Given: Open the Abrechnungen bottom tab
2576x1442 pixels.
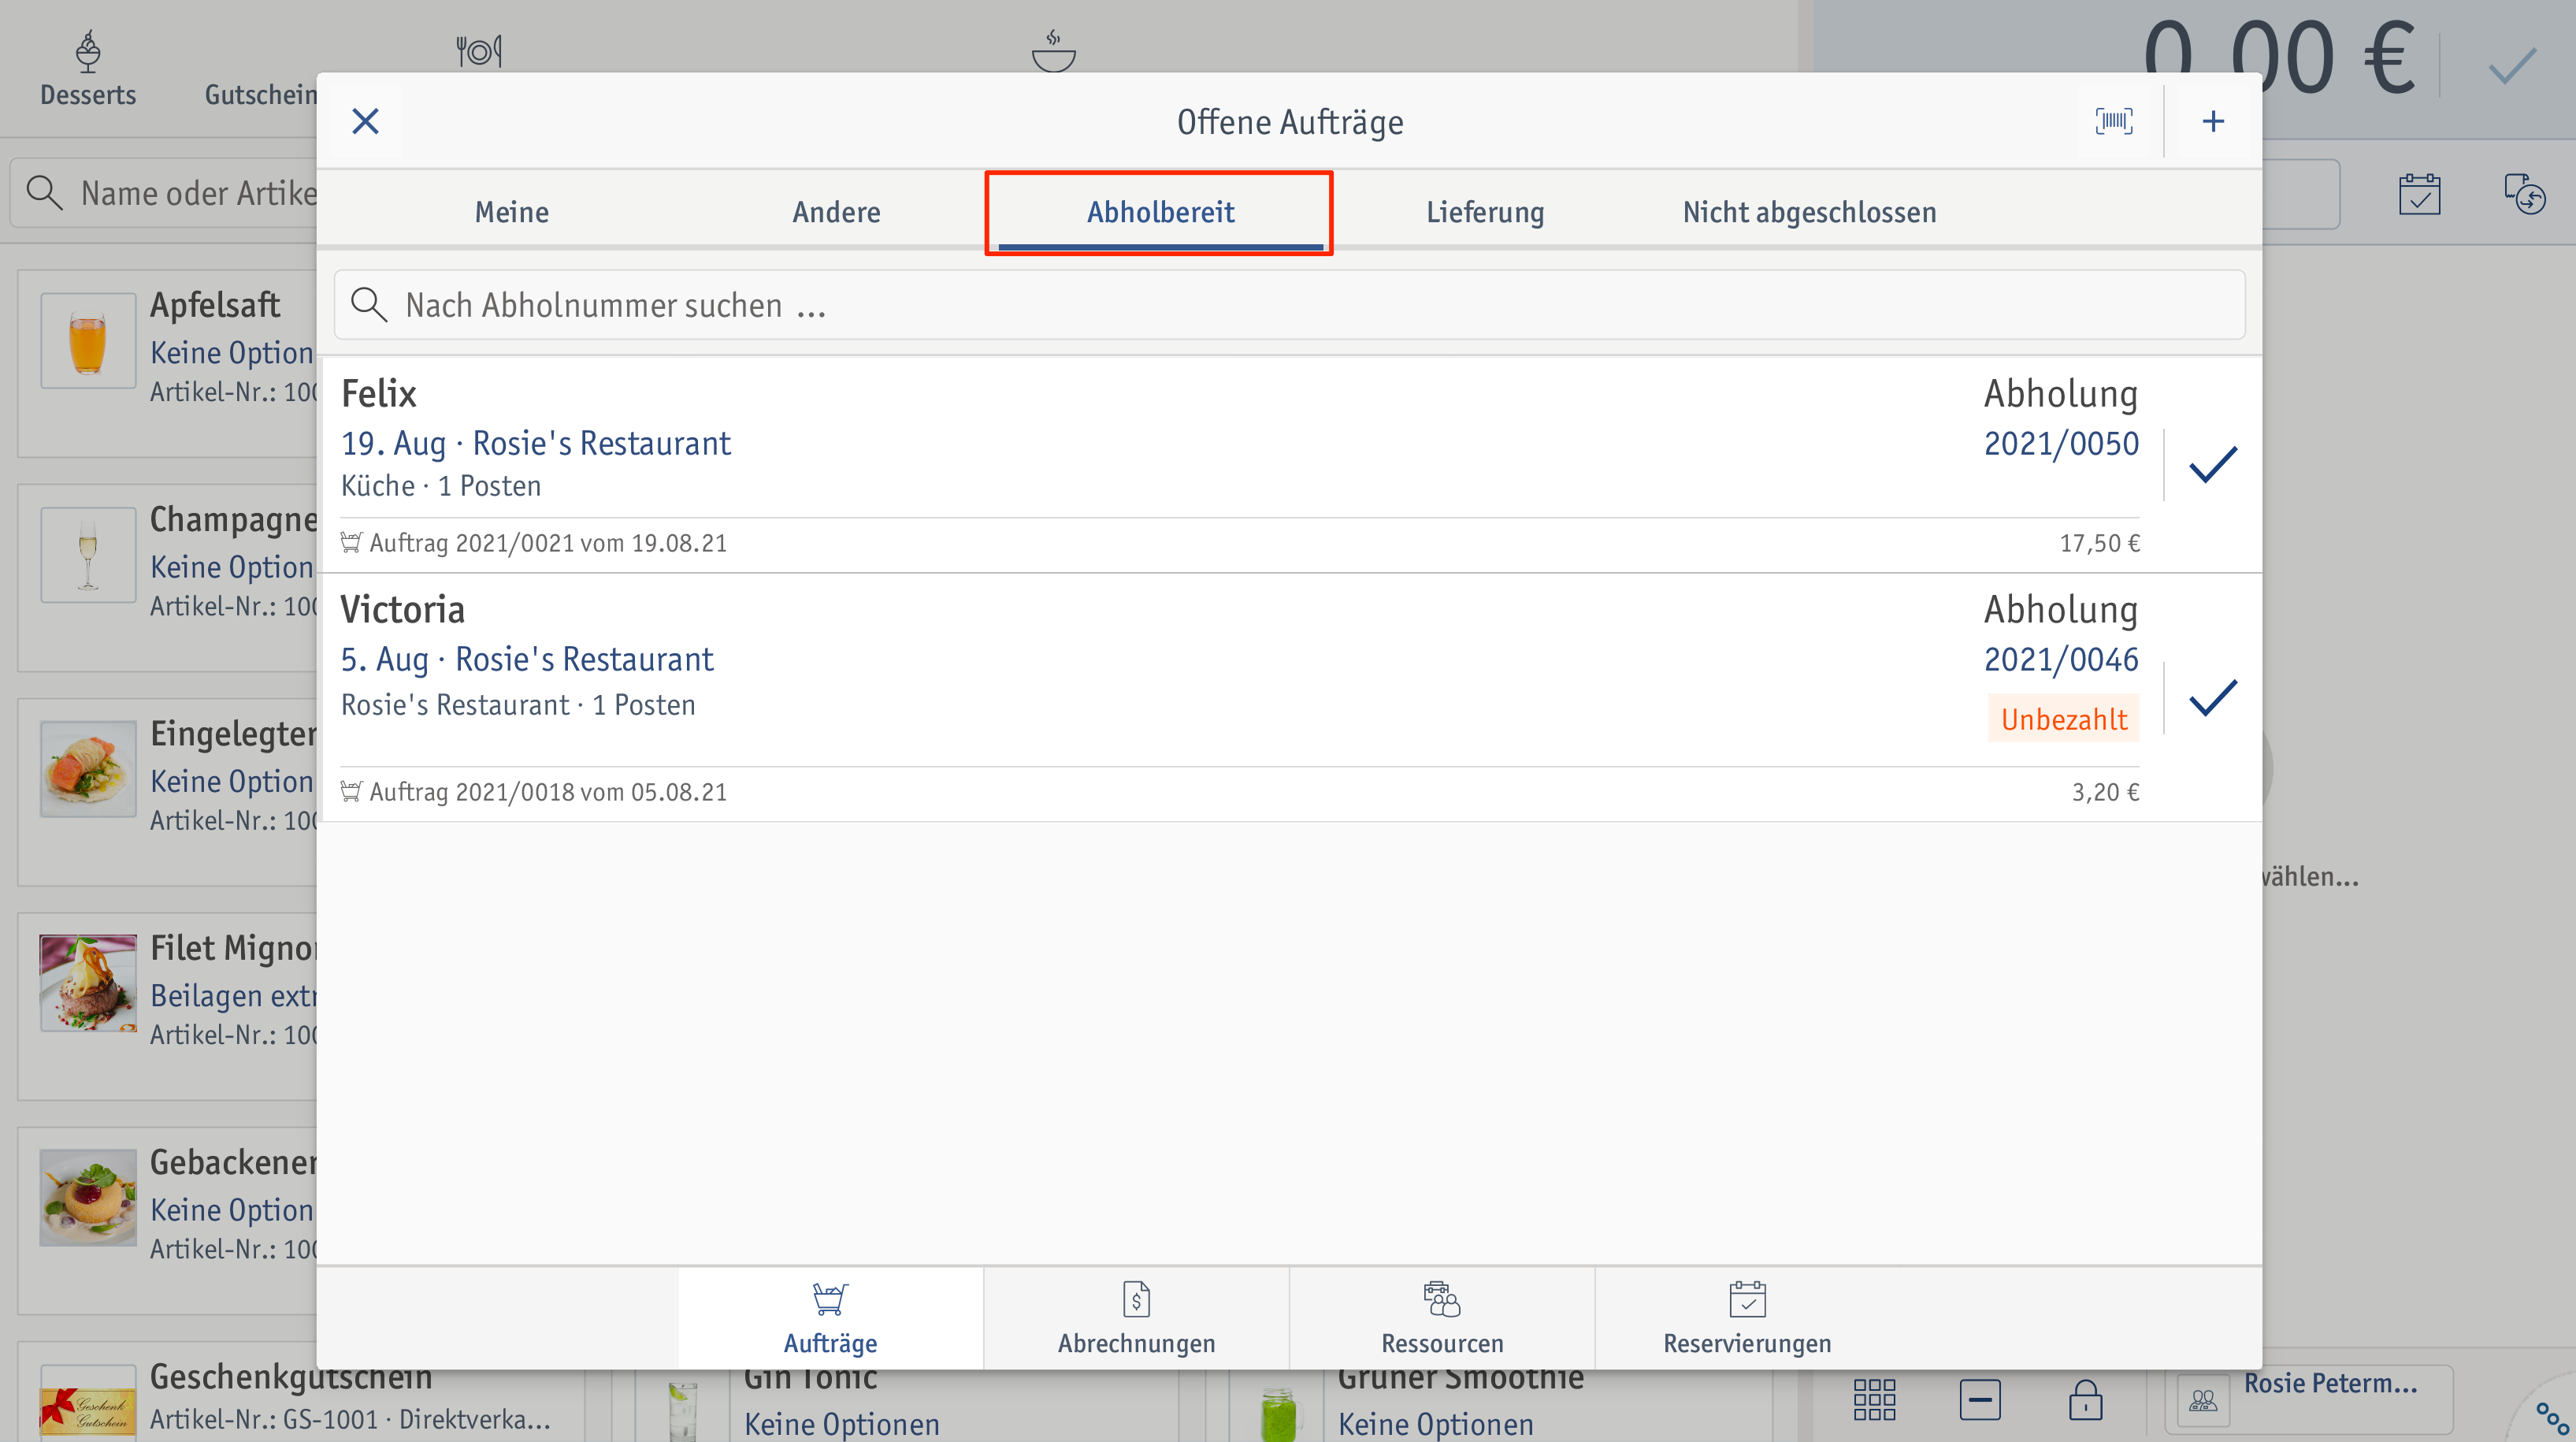Looking at the screenshot, I should pyautogui.click(x=1136, y=1319).
